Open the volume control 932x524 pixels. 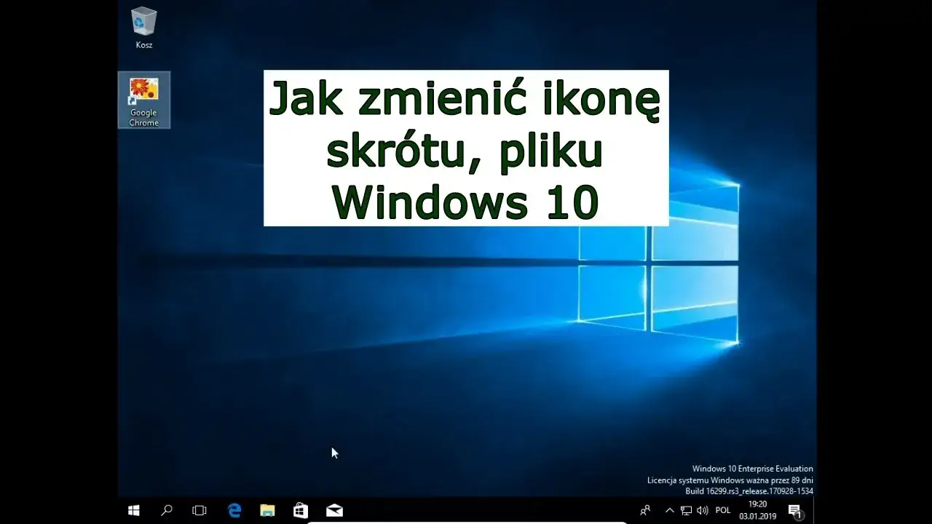[701, 510]
